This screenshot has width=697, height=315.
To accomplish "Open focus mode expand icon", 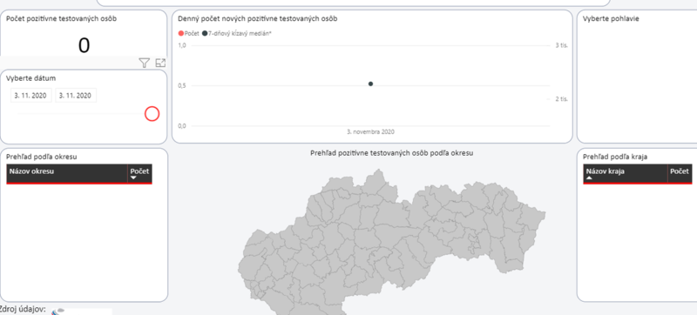I will click(x=160, y=63).
